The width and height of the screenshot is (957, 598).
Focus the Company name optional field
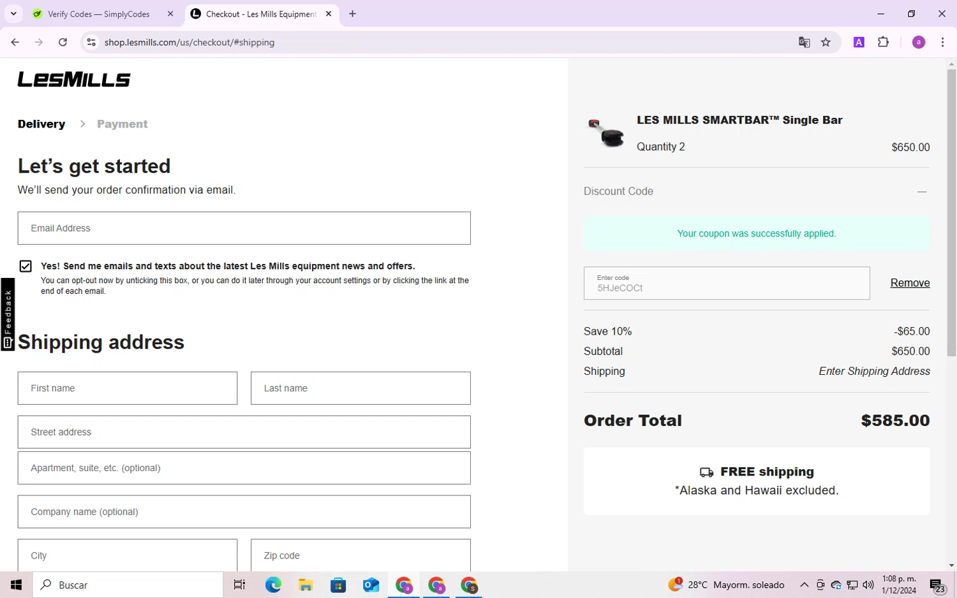244,512
